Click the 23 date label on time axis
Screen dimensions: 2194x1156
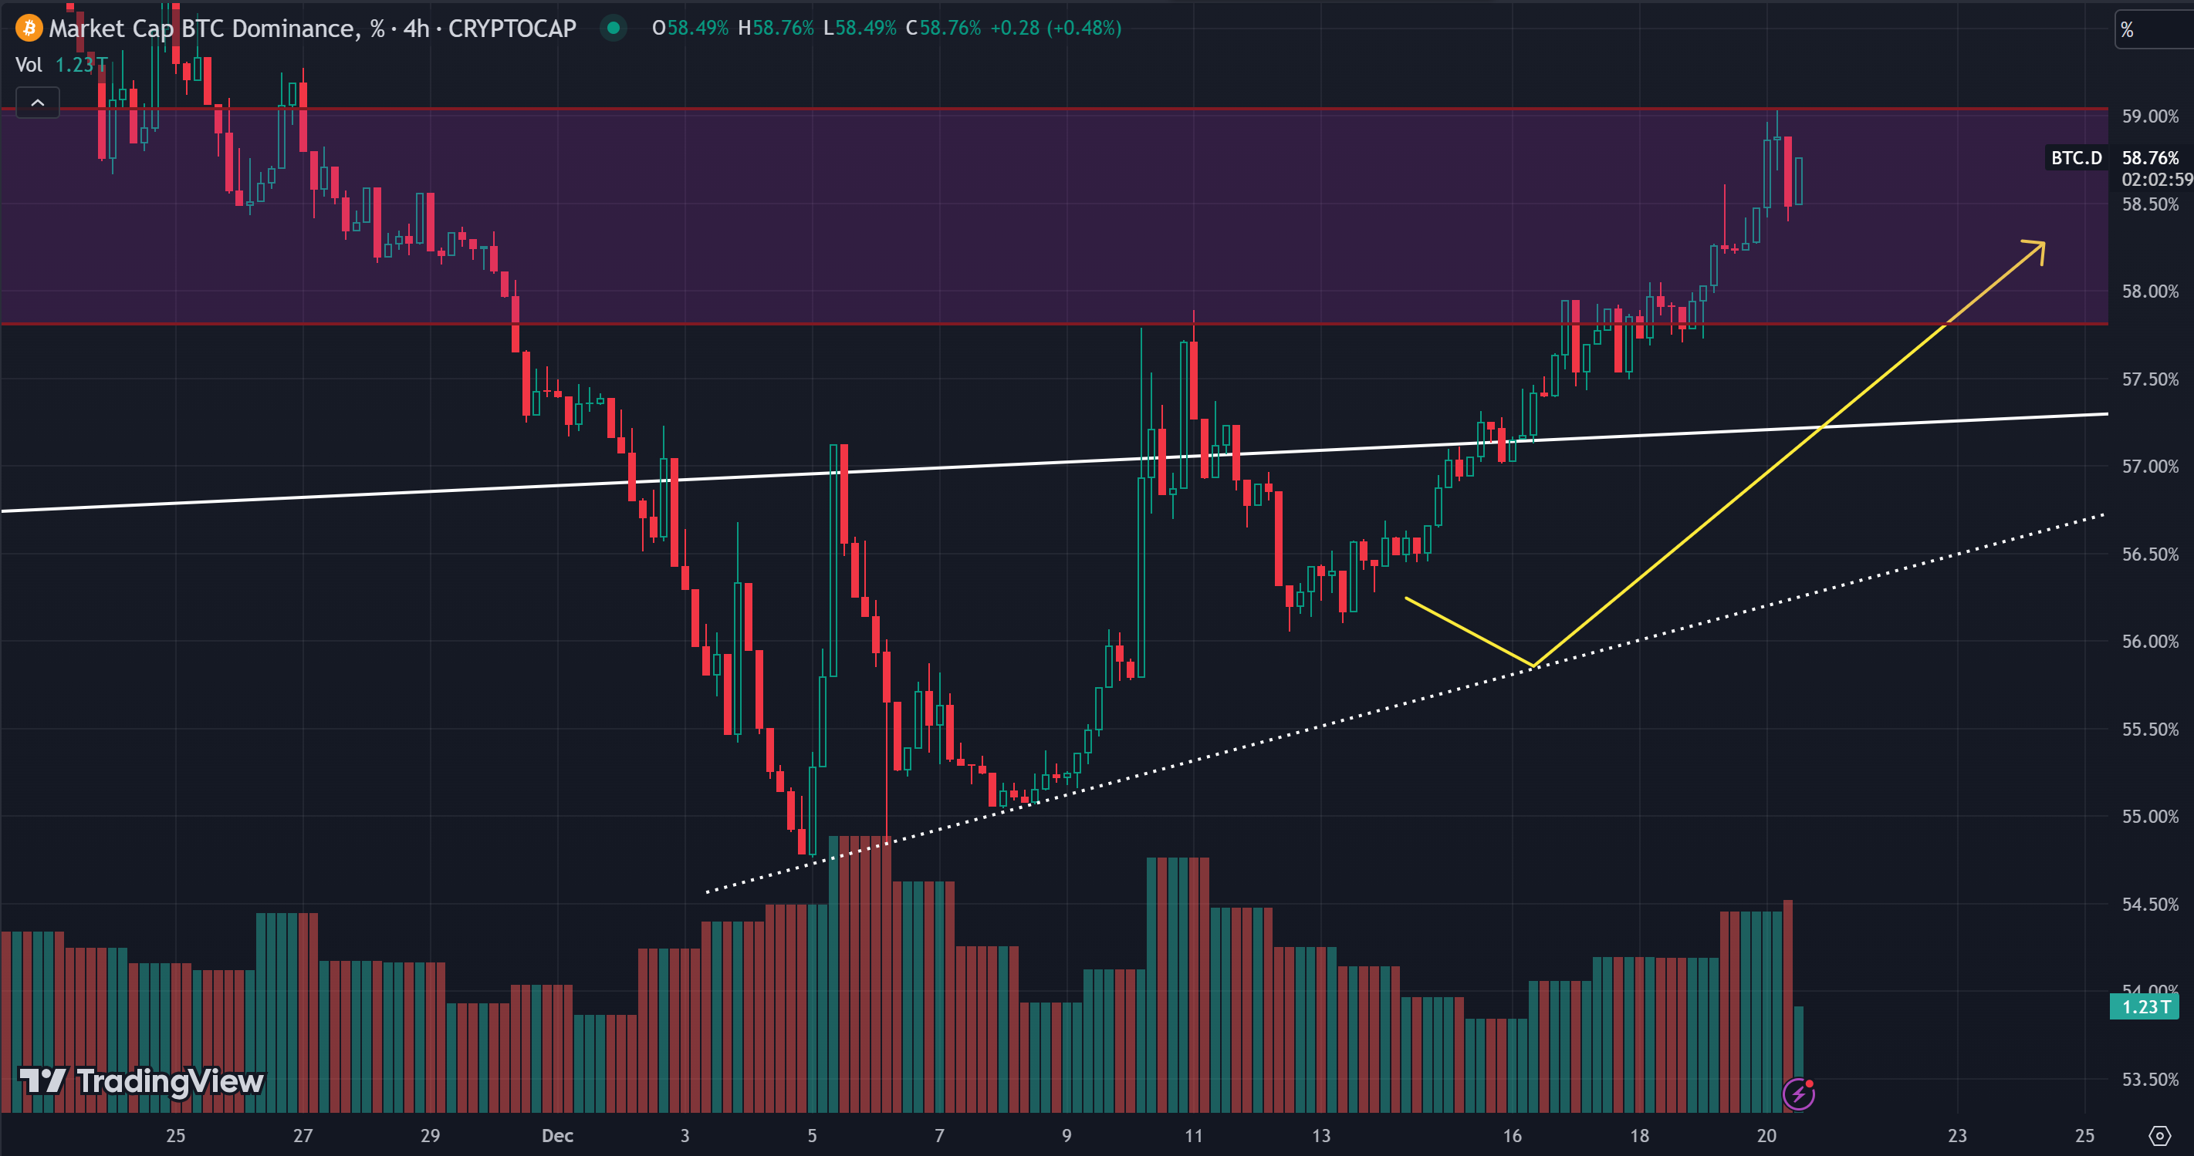pos(1957,1136)
